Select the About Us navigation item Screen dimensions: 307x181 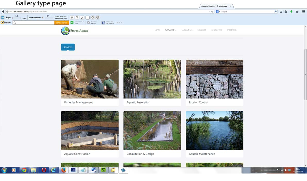point(187,30)
